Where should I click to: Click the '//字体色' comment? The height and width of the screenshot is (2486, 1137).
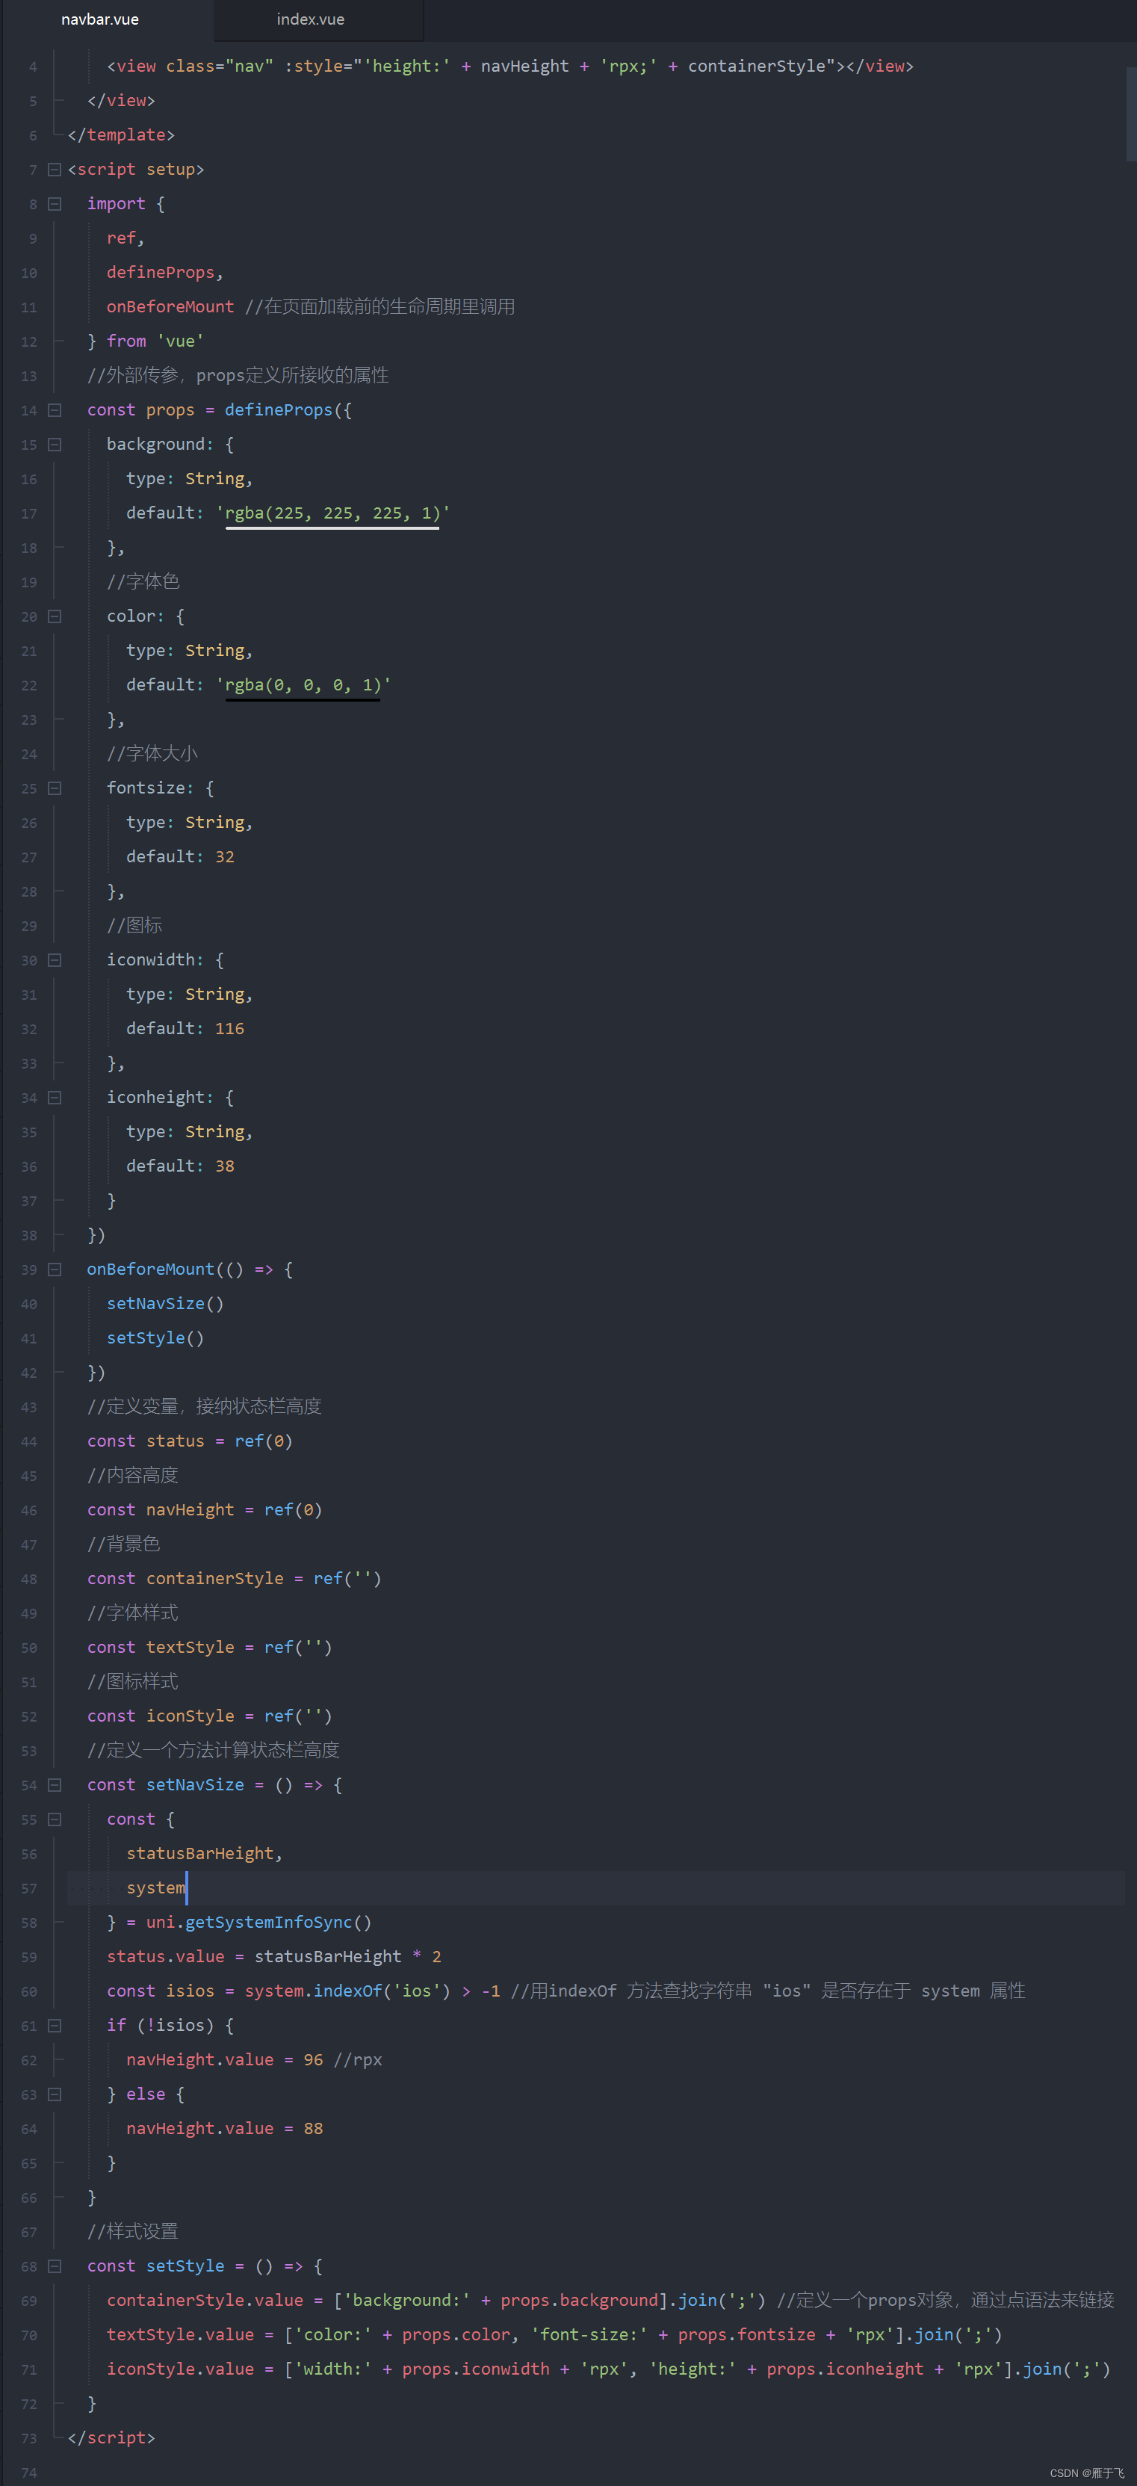pos(143,582)
